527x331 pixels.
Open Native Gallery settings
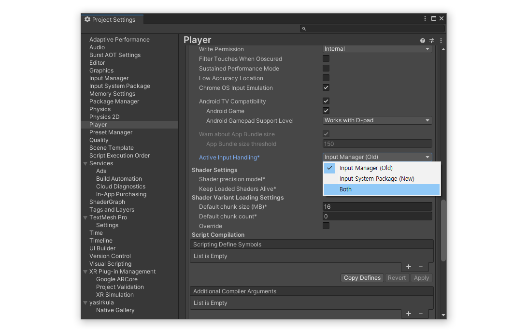pyautogui.click(x=115, y=311)
